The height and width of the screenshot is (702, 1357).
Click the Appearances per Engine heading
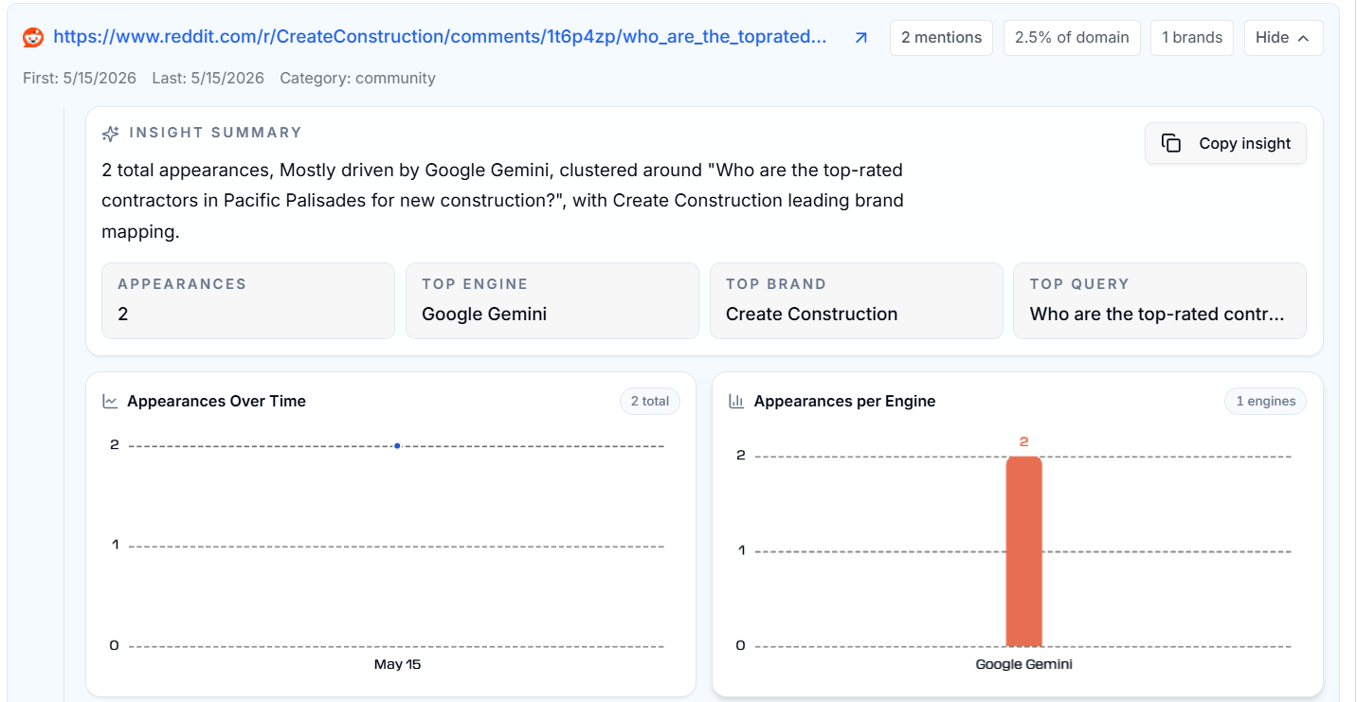(844, 402)
